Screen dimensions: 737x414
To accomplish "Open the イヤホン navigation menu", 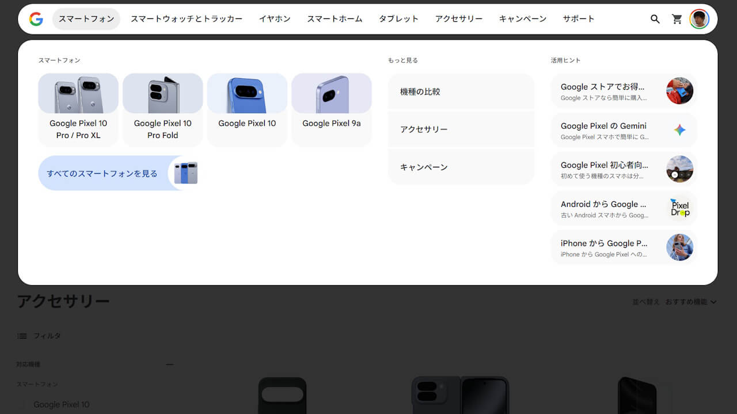I will pos(275,19).
